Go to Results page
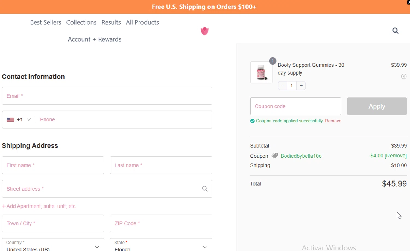410x251 pixels. (x=111, y=22)
